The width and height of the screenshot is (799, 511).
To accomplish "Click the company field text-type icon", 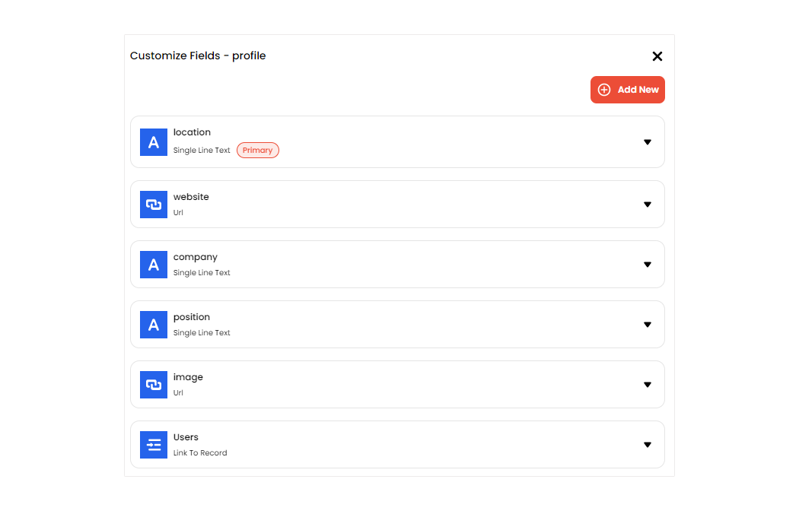I will coord(154,265).
